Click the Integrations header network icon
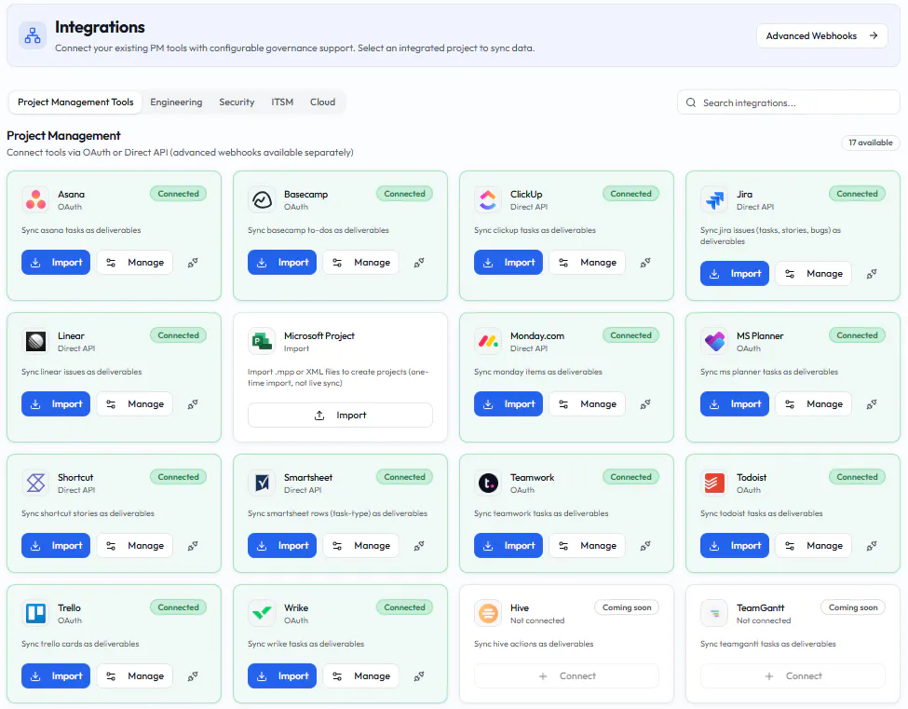Image resolution: width=908 pixels, height=709 pixels. [x=33, y=35]
